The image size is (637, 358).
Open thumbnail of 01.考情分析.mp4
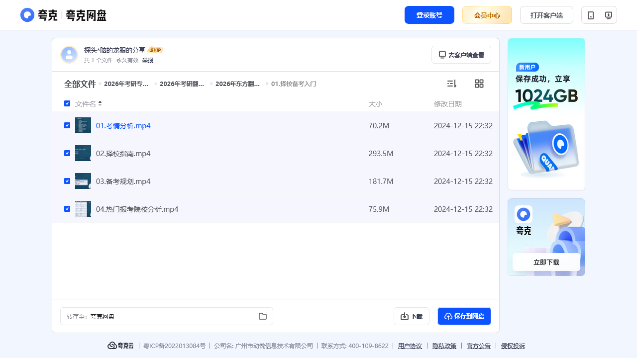click(83, 125)
